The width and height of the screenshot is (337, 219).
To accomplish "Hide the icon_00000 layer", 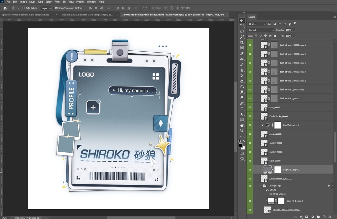I will [x=250, y=107].
